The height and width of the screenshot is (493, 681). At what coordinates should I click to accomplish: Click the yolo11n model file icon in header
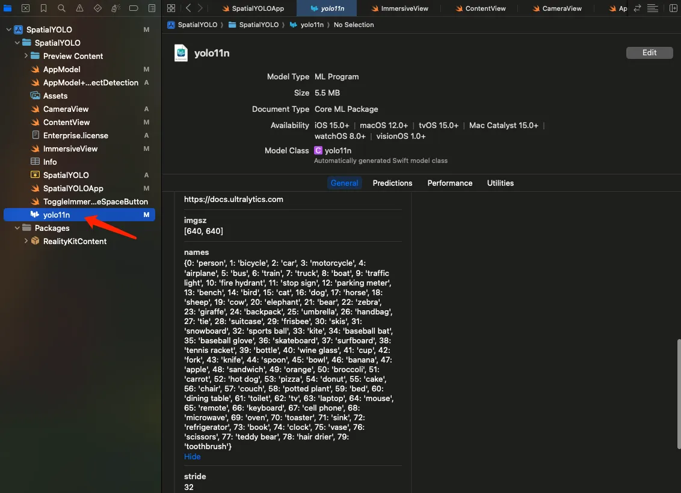181,53
